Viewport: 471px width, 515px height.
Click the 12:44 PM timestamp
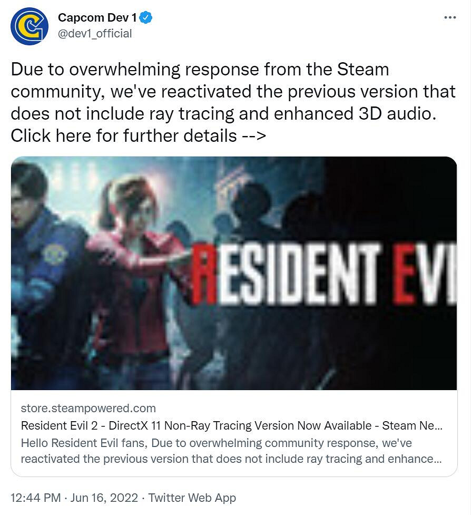(36, 498)
